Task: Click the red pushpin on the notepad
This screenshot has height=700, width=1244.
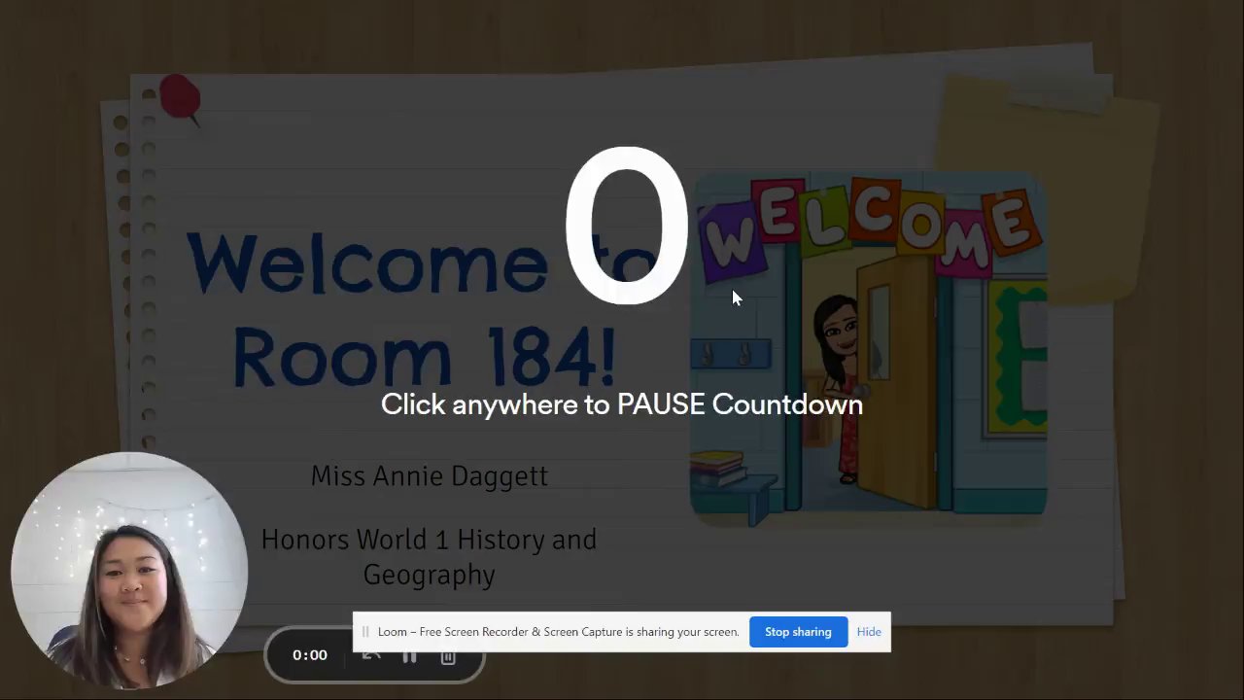Action: tap(181, 100)
